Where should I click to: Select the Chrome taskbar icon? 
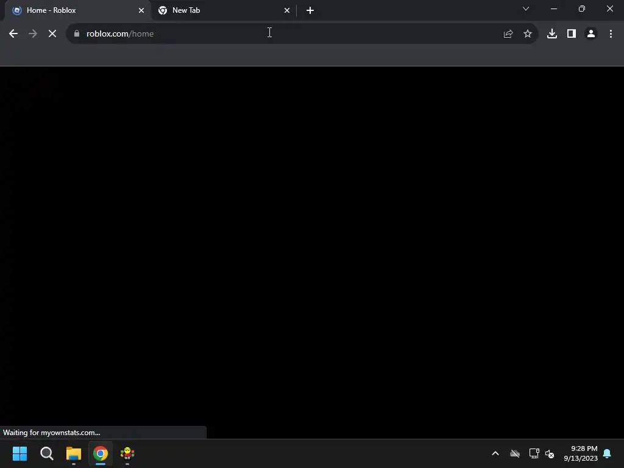(101, 453)
